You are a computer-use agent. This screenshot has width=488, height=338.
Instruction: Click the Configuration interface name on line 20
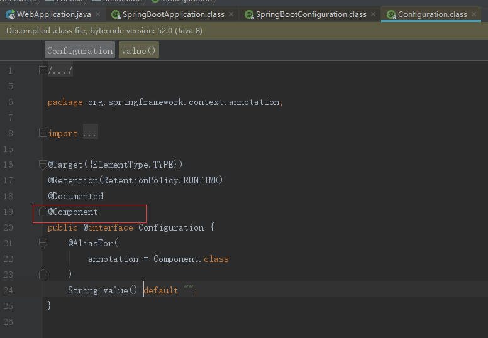[x=171, y=227]
